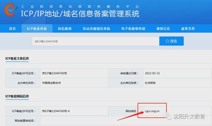Click the ICP/IP地址/域名信息备案管理系统 title

click(80, 14)
